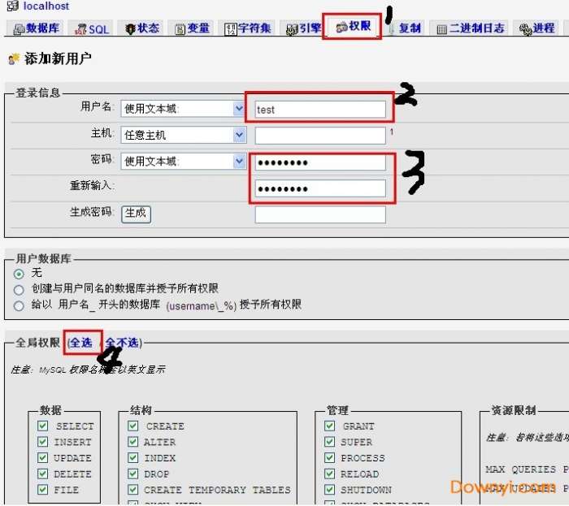Toggle the GRANT privilege checkbox
The height and width of the screenshot is (506, 569).
pyautogui.click(x=330, y=426)
